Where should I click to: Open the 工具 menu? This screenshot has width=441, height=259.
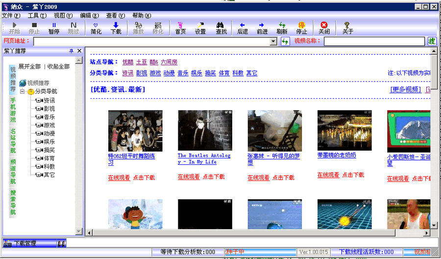pyautogui.click(x=37, y=16)
